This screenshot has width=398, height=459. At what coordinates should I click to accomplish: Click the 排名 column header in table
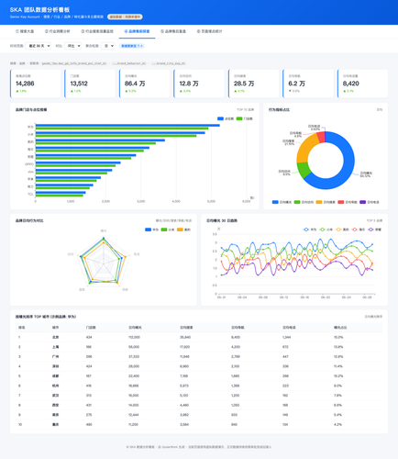tap(22, 328)
